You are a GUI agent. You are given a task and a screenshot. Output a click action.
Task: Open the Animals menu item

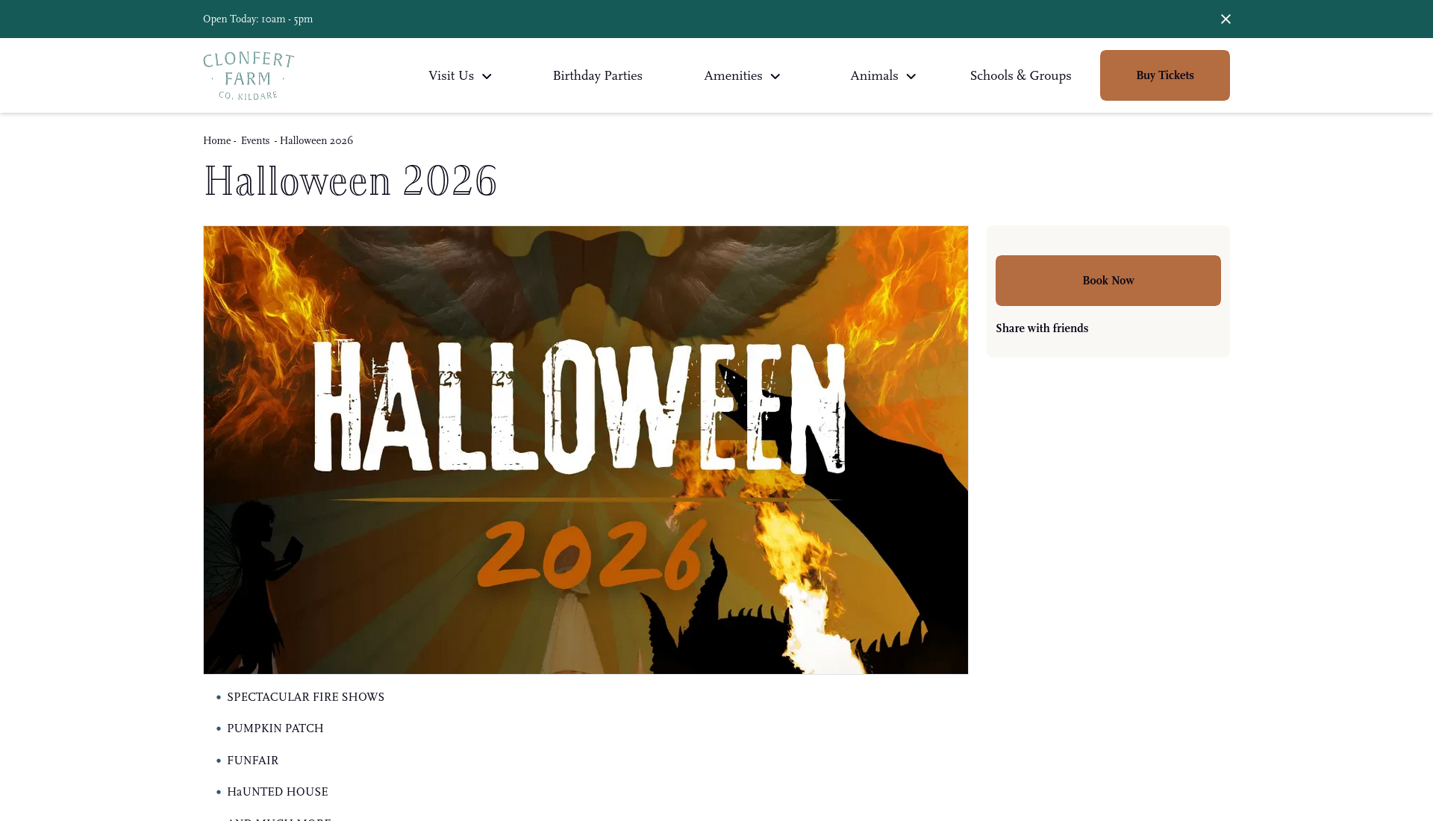[x=874, y=75]
